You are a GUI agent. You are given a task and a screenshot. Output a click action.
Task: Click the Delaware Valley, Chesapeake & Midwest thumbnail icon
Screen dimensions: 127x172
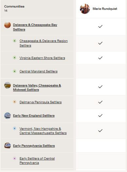[8, 85]
